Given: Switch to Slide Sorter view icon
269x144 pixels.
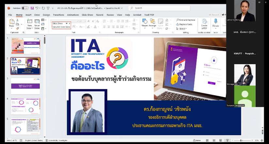Looking at the screenshot, I should coord(214,140).
